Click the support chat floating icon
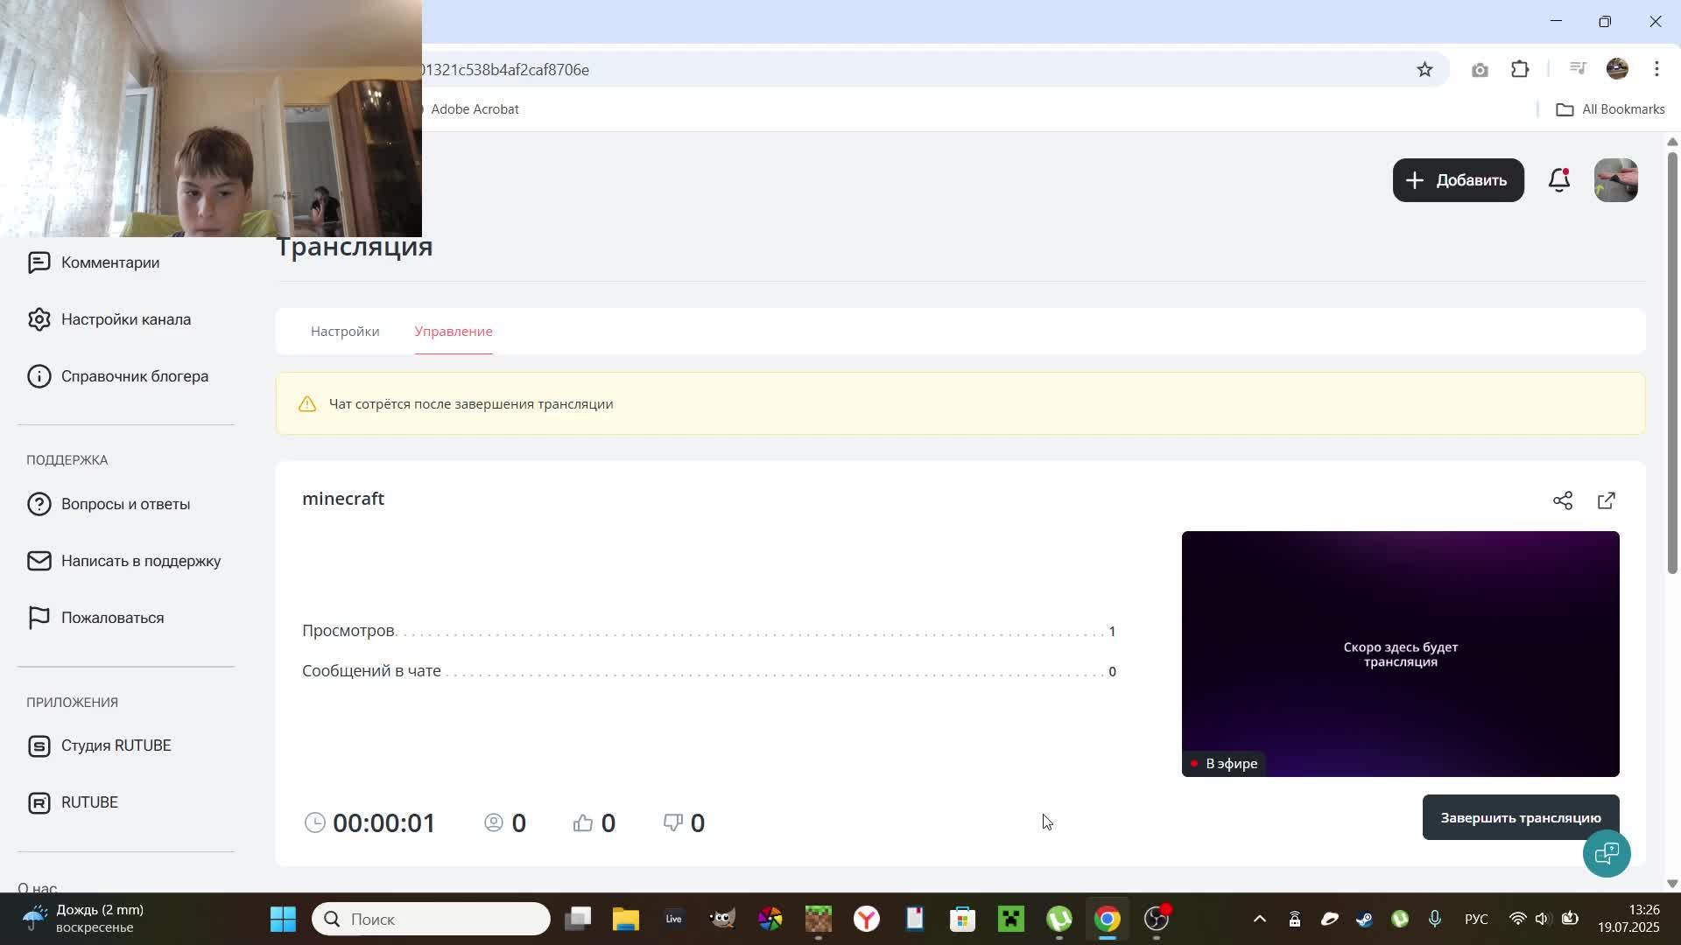 click(1607, 853)
